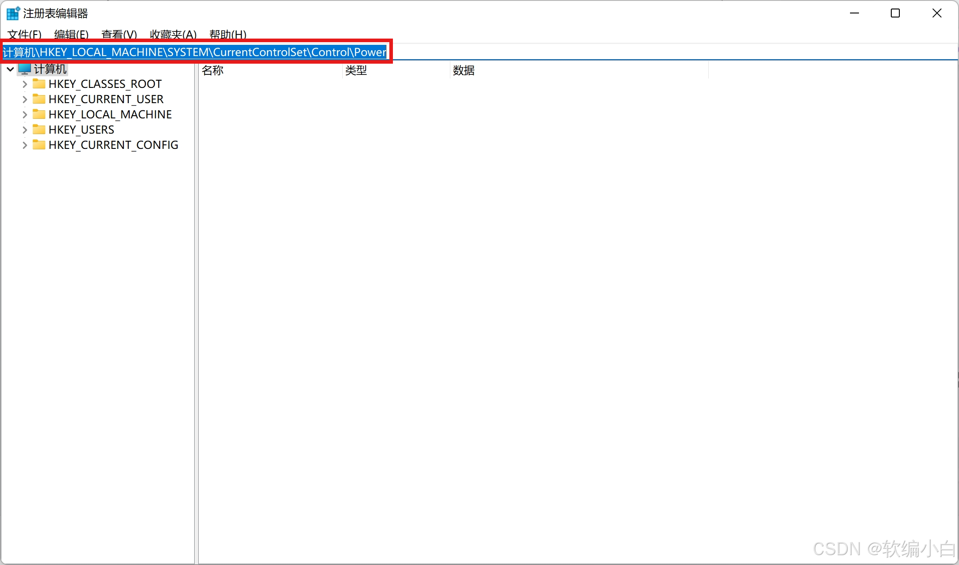959x565 pixels.
Task: Open the 收藏夹(A) favorites menu
Action: pos(173,35)
